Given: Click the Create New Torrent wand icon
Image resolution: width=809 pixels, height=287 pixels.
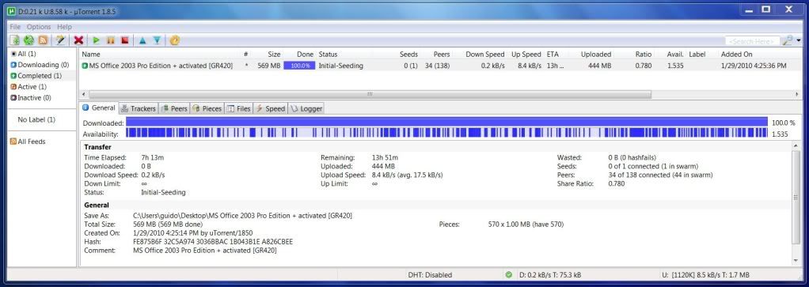Looking at the screenshot, I should point(61,40).
